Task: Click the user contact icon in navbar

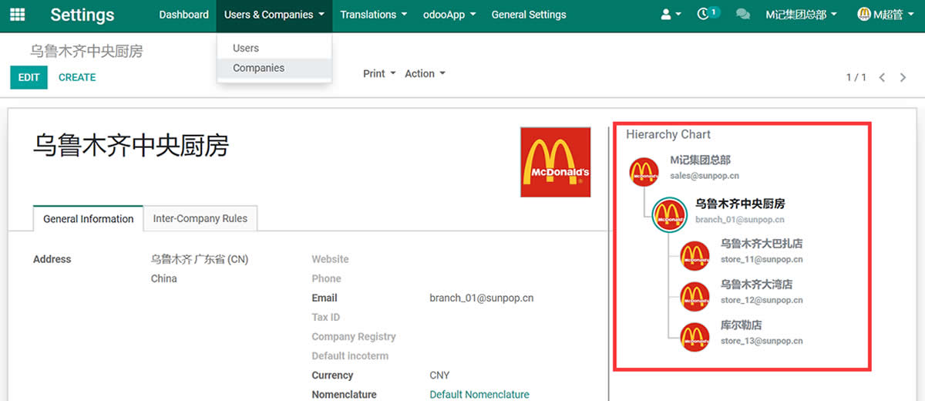Action: (666, 15)
